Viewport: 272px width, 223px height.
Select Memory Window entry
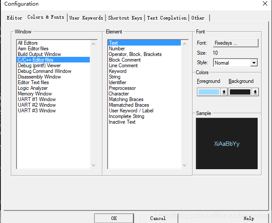[53, 94]
